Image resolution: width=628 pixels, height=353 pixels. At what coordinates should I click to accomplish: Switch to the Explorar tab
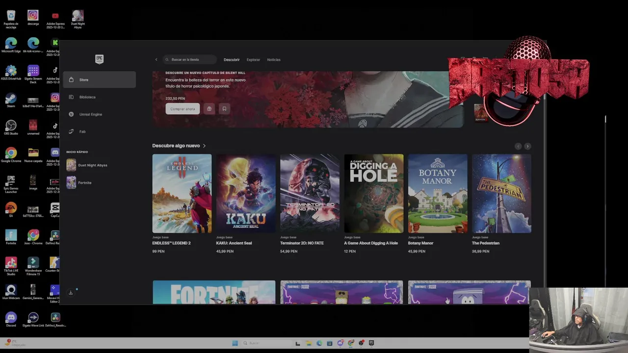(253, 60)
